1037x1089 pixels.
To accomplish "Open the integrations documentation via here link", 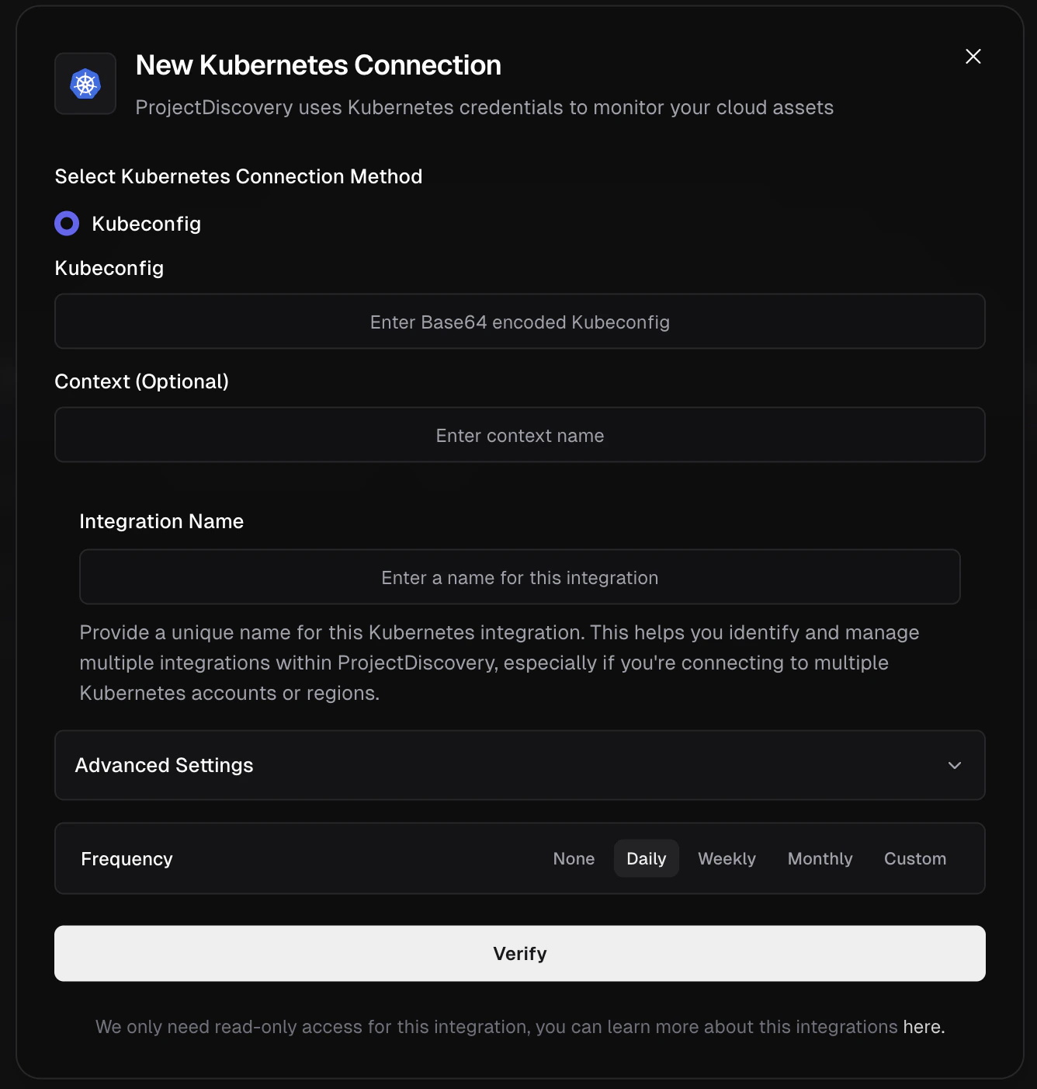I will [x=922, y=1026].
